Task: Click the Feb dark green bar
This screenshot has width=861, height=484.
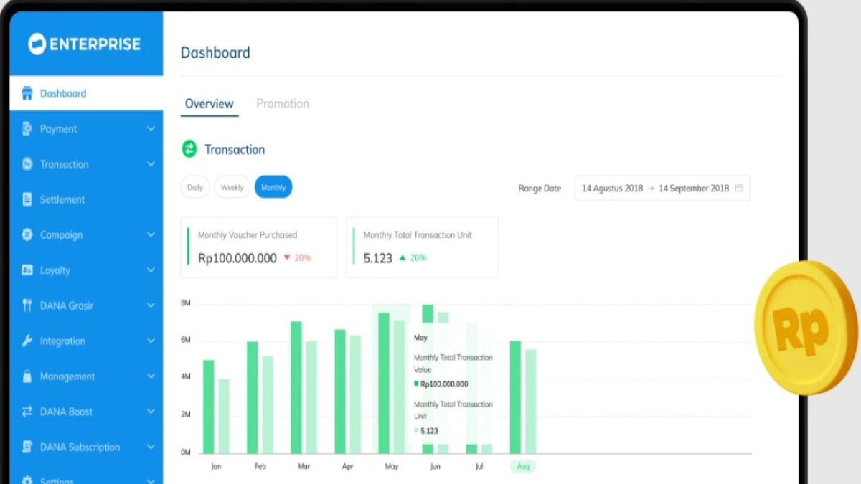Action: click(253, 397)
